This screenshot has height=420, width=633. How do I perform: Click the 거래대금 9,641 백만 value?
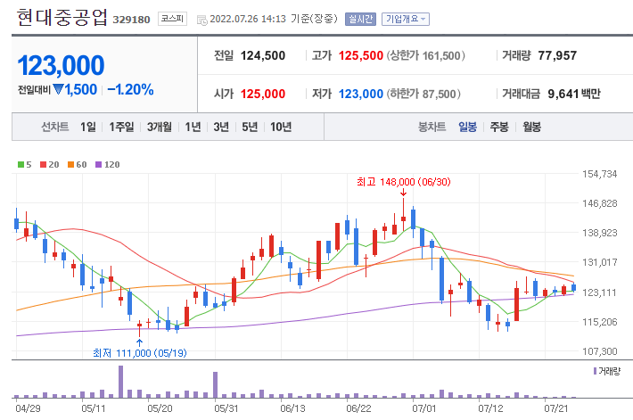point(574,94)
